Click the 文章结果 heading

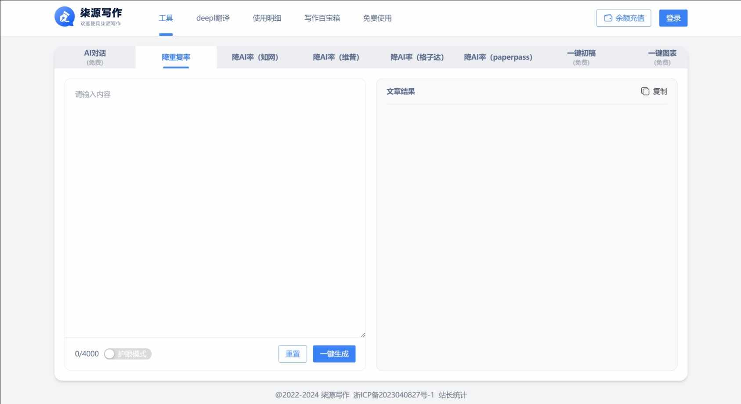point(401,91)
